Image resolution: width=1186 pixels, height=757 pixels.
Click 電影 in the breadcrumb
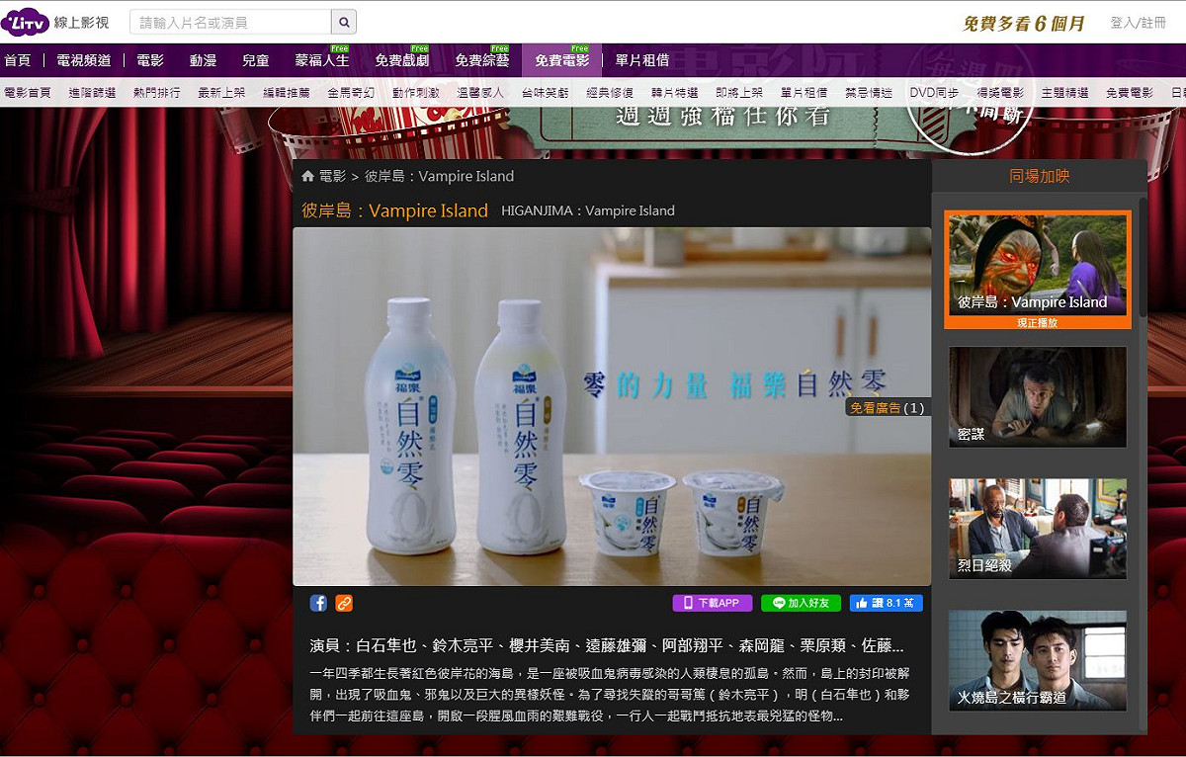click(x=333, y=176)
